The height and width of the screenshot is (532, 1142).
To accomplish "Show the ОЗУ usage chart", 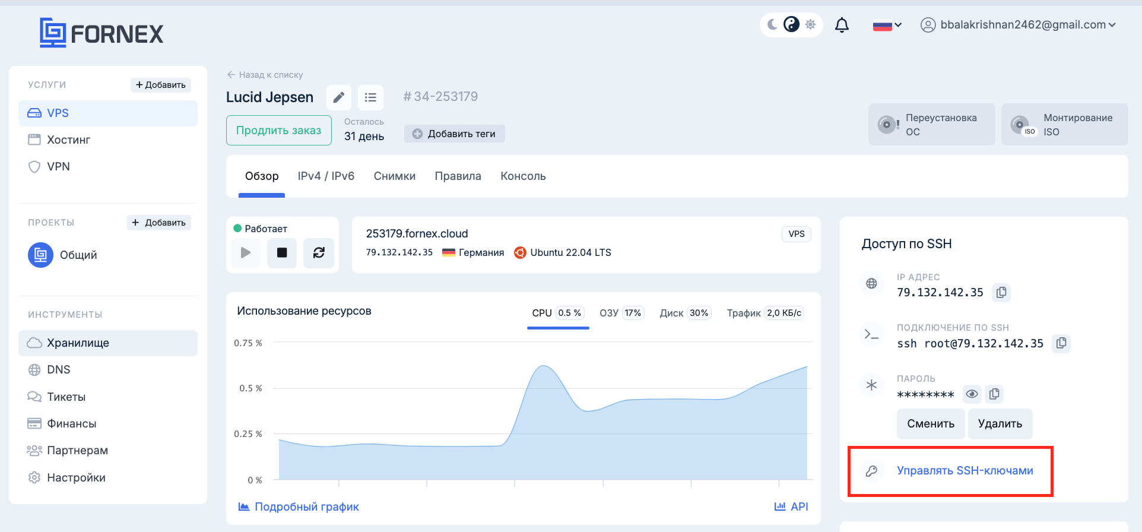I will pyautogui.click(x=621, y=313).
